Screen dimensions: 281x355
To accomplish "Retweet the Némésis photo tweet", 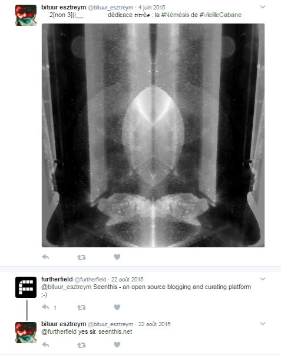I will click(81, 257).
